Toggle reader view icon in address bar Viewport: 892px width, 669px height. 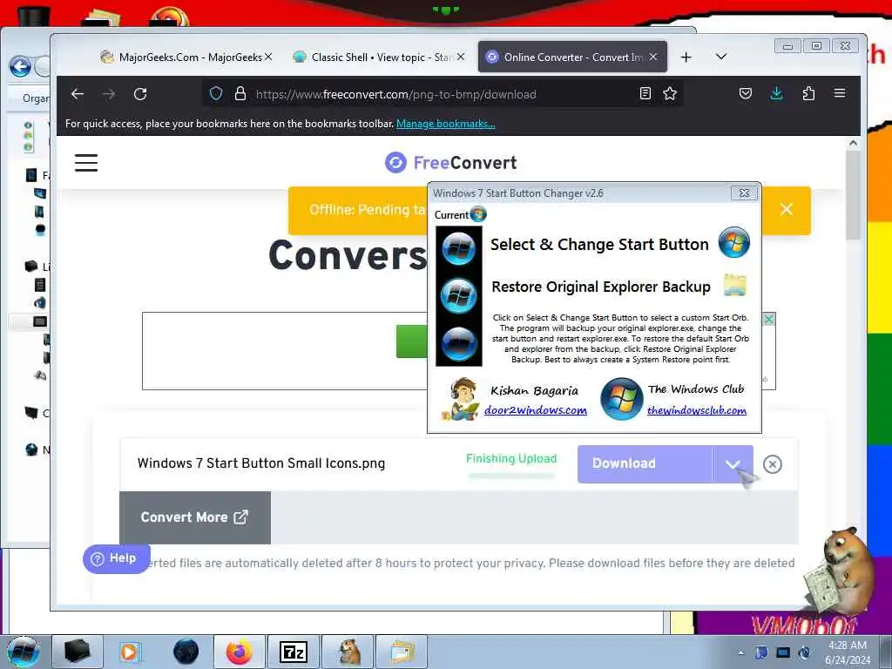(x=645, y=93)
